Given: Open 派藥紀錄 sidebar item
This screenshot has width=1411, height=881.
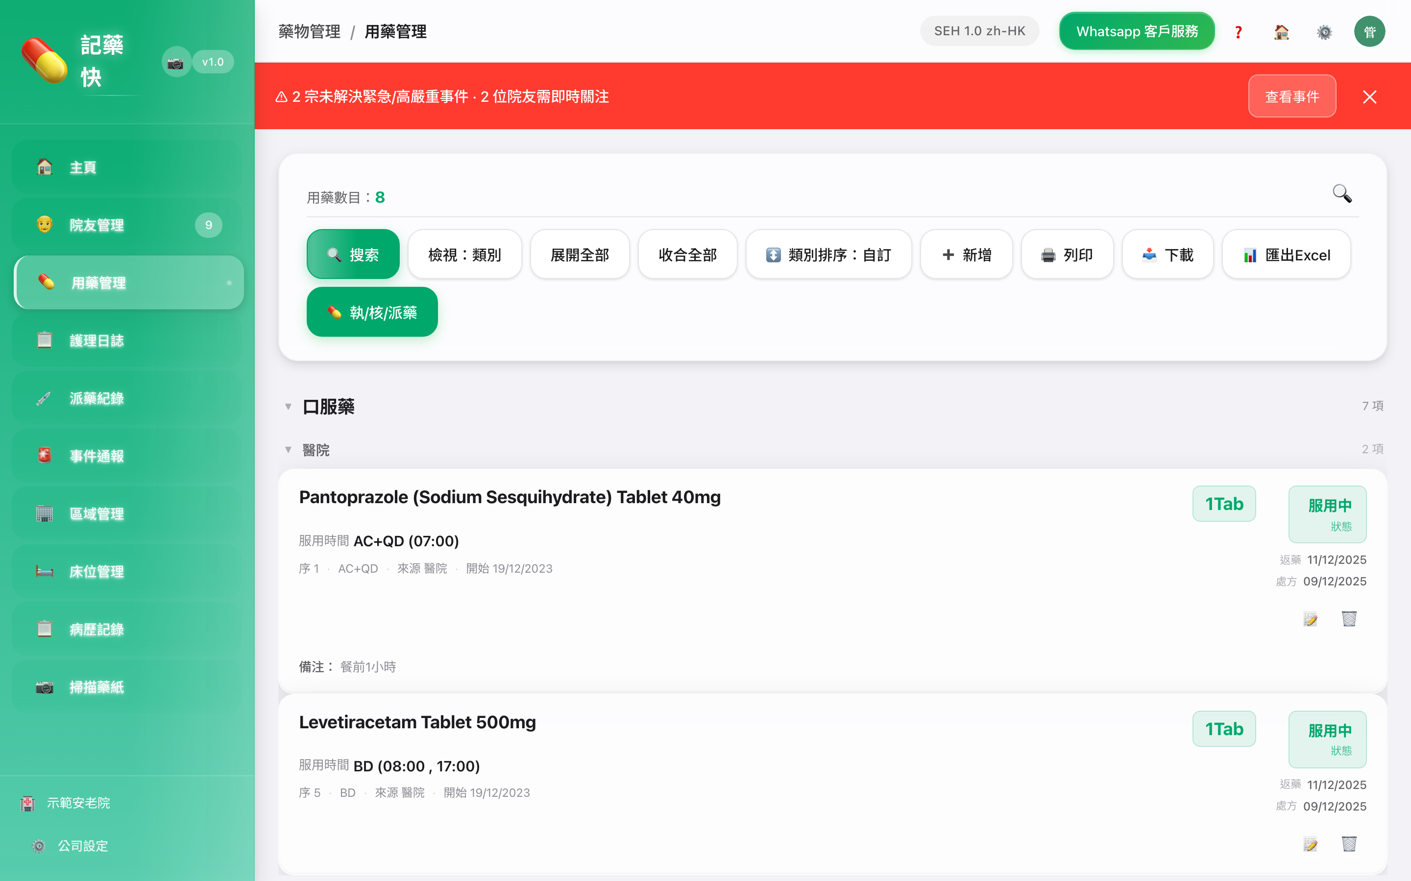Looking at the screenshot, I should point(127,398).
